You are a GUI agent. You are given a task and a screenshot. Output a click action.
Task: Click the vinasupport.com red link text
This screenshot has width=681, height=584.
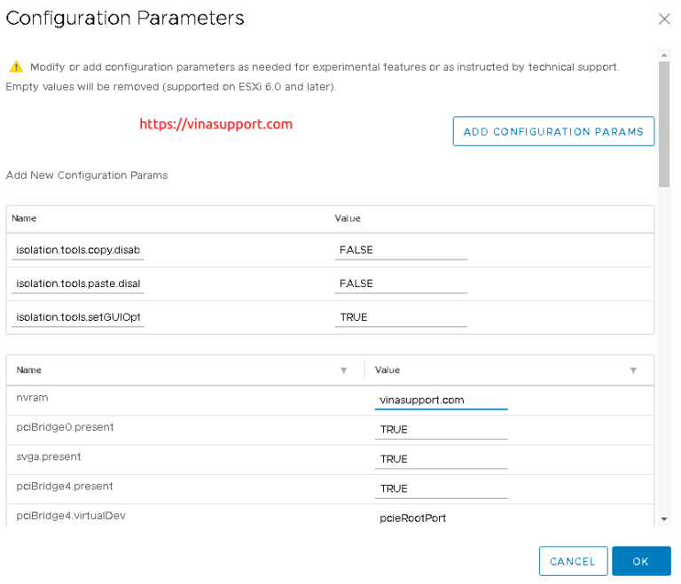point(215,124)
